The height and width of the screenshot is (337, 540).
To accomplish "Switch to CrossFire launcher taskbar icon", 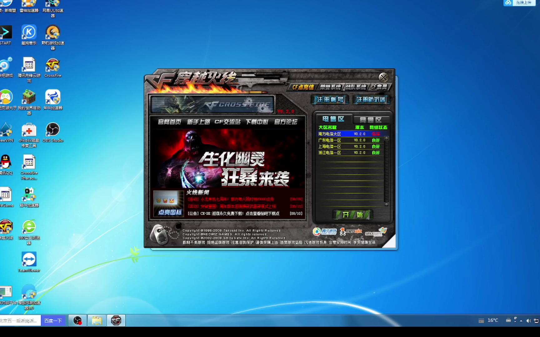I will pos(116,320).
